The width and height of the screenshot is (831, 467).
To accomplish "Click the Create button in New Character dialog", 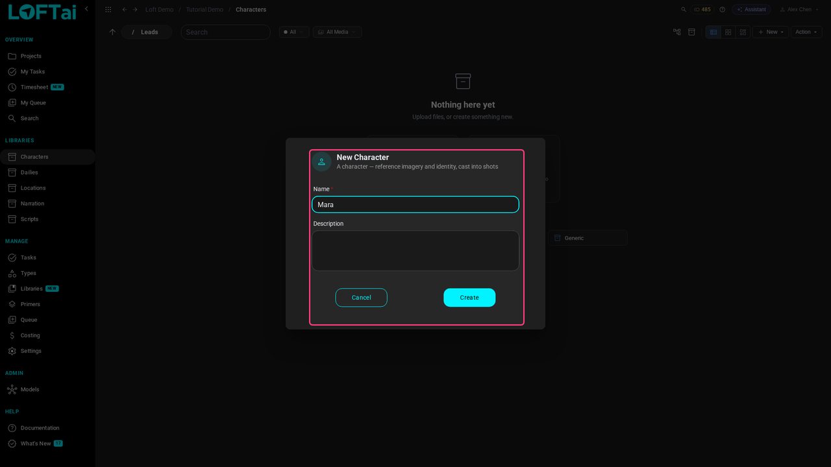I will [469, 298].
